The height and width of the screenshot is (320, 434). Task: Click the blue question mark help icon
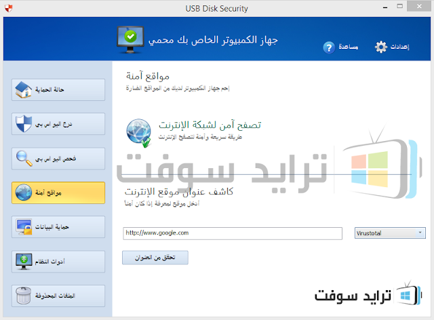tap(329, 47)
